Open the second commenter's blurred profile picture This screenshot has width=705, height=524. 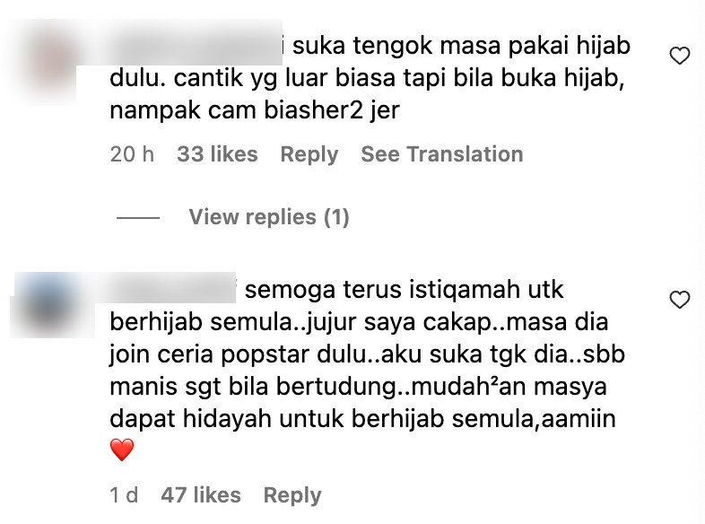coord(52,305)
